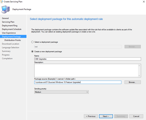Select Distribution Points sub-step

click(13, 40)
